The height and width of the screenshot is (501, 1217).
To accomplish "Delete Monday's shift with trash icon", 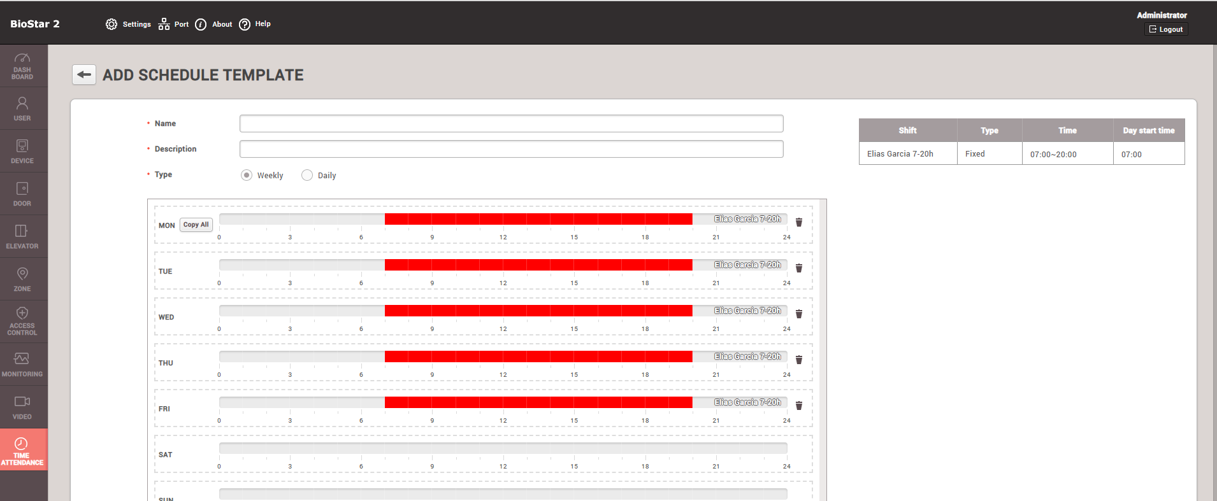I will tap(798, 222).
